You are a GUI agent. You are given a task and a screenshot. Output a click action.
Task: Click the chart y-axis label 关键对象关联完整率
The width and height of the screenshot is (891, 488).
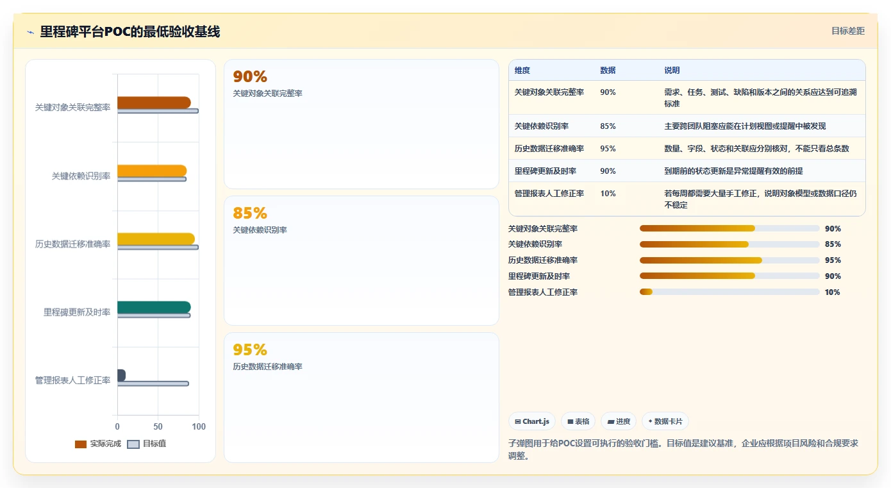pos(72,108)
